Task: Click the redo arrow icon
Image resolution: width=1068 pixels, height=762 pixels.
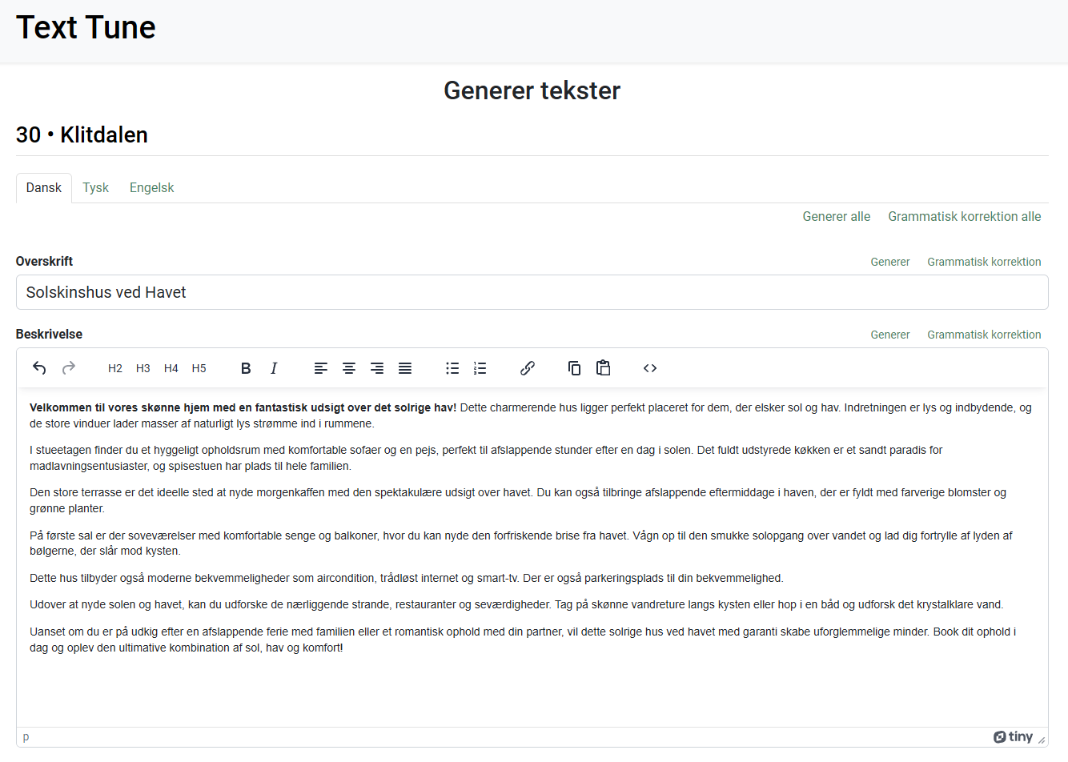Action: pyautogui.click(x=69, y=368)
